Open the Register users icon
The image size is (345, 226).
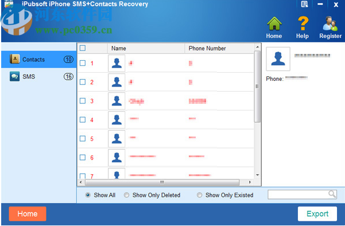[x=330, y=24]
